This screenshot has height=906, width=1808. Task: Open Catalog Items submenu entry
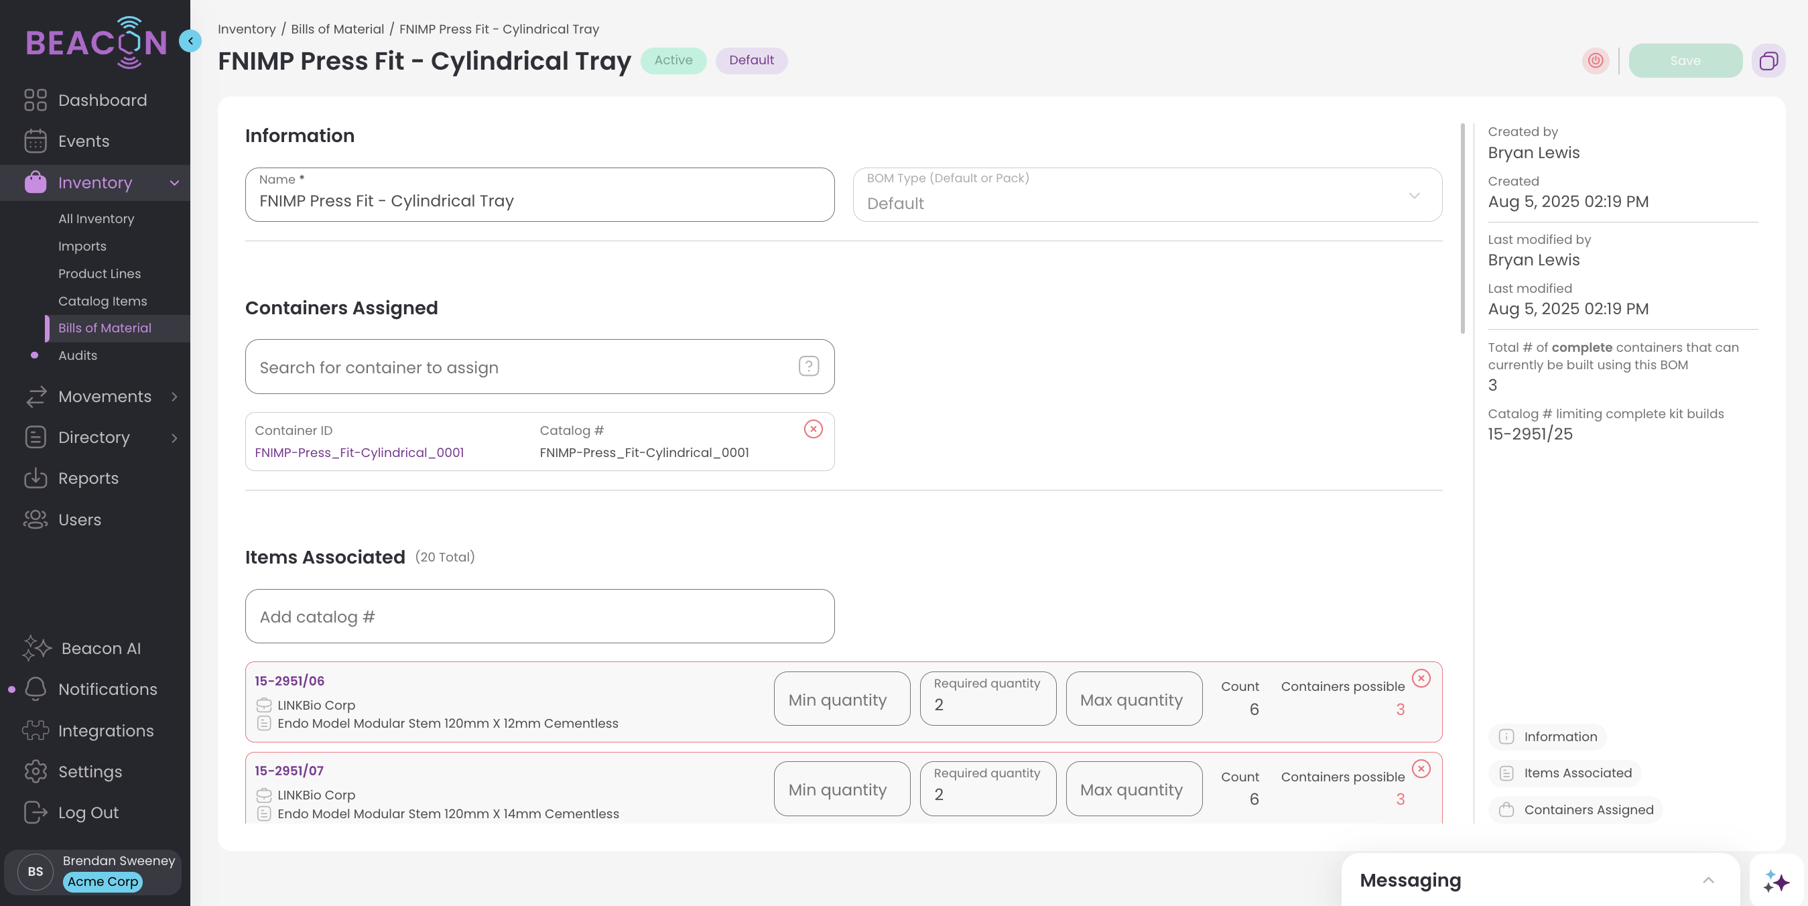coord(103,301)
